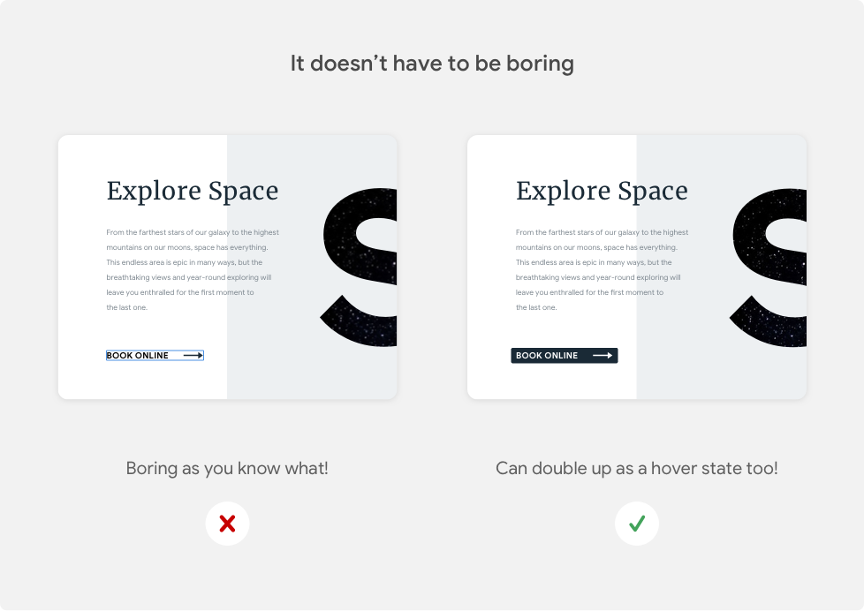Click the paragraph text on the left card
The image size is (864, 611).
[x=193, y=269]
